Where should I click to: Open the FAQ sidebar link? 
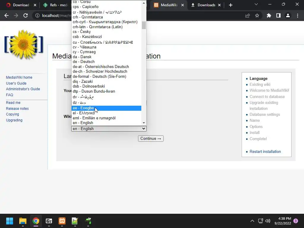[x=9, y=95]
